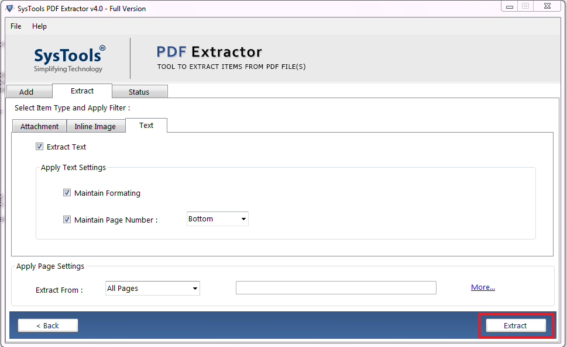
Task: Open the Inline Image tab
Action: [x=96, y=126]
